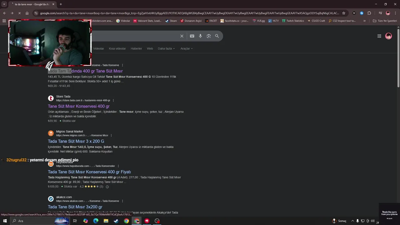Show more bookmarks with the chevron
The height and width of the screenshot is (225, 400).
(364, 21)
